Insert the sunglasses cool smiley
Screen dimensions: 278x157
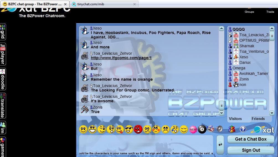coord(129,129)
